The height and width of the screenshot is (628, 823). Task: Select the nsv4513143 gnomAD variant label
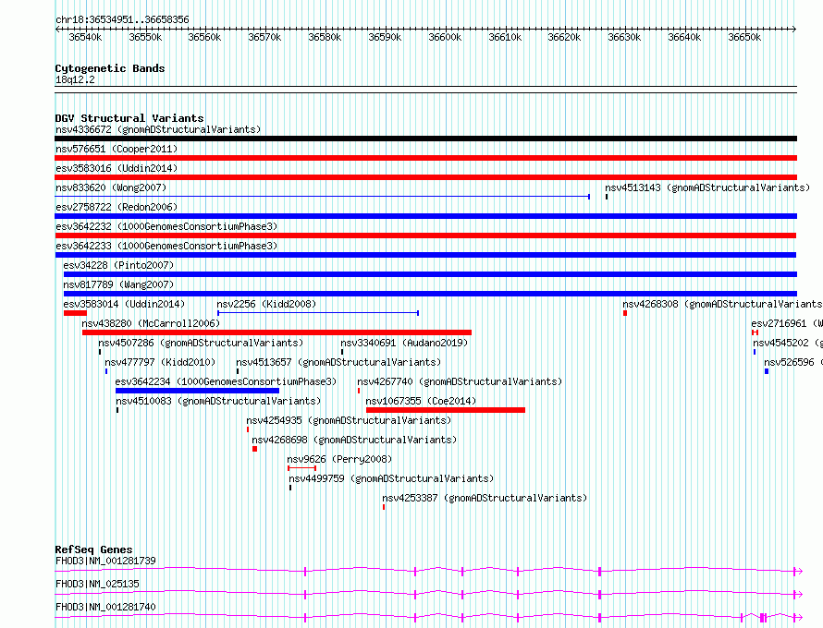(707, 187)
